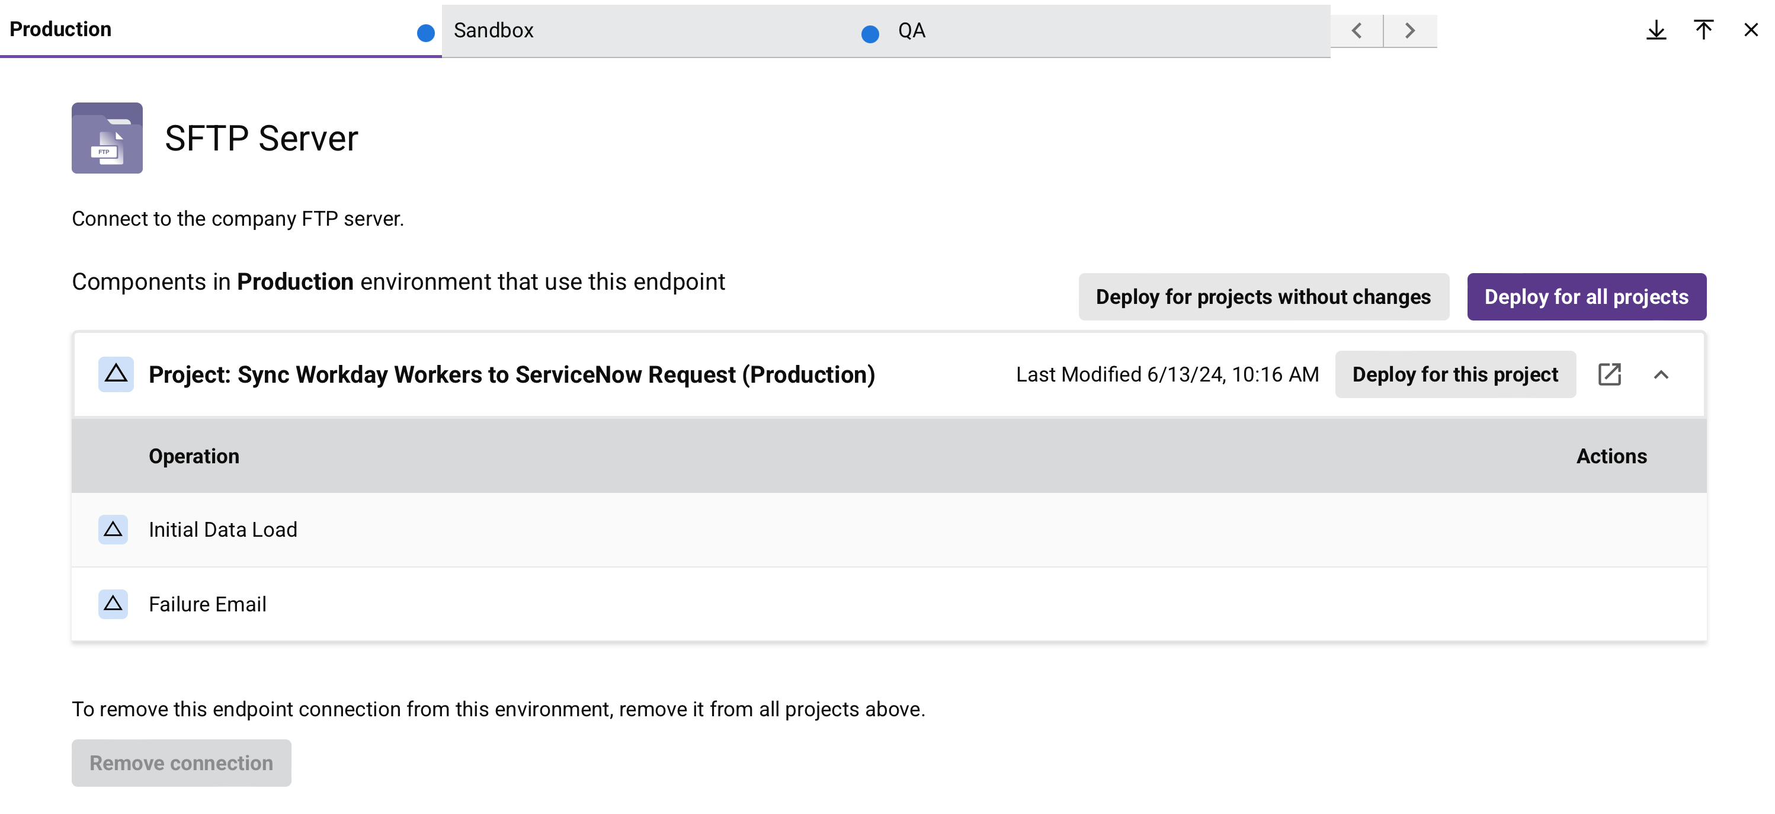Click triangle status icon beside project name
This screenshot has width=1775, height=814.
click(116, 374)
